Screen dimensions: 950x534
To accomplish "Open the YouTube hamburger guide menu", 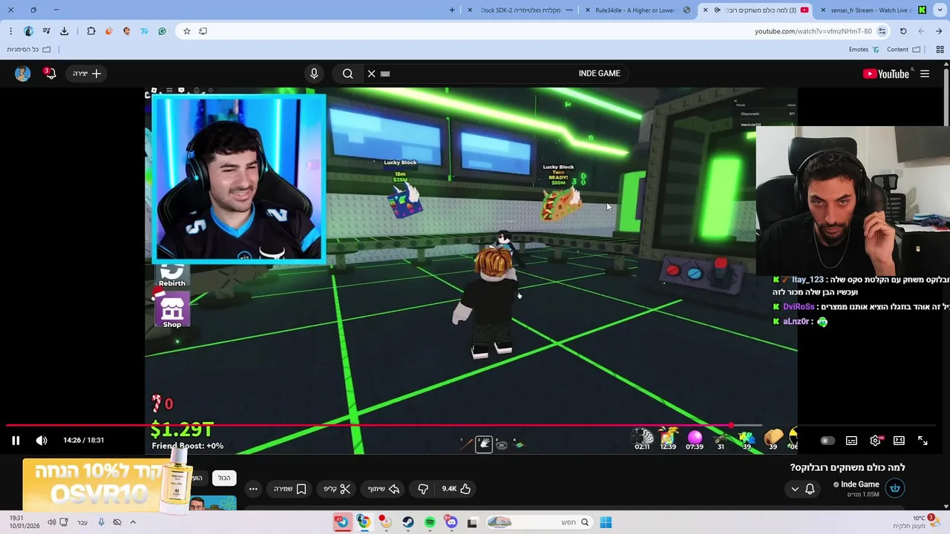I will [925, 73].
